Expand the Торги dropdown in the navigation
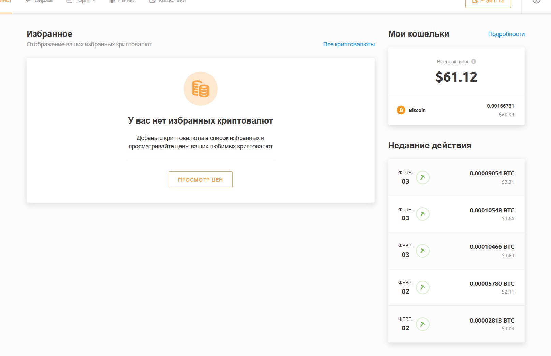 81,1
